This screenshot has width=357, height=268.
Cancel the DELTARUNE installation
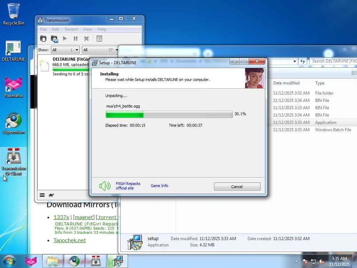pos(237,186)
